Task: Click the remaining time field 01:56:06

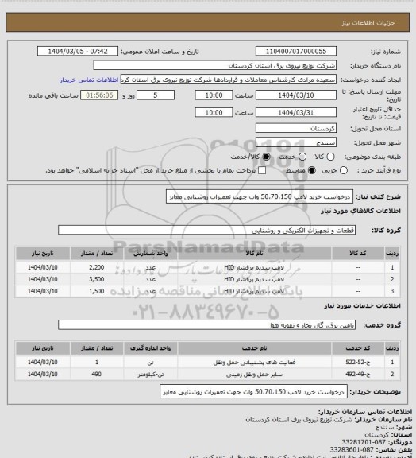Action: click(99, 95)
